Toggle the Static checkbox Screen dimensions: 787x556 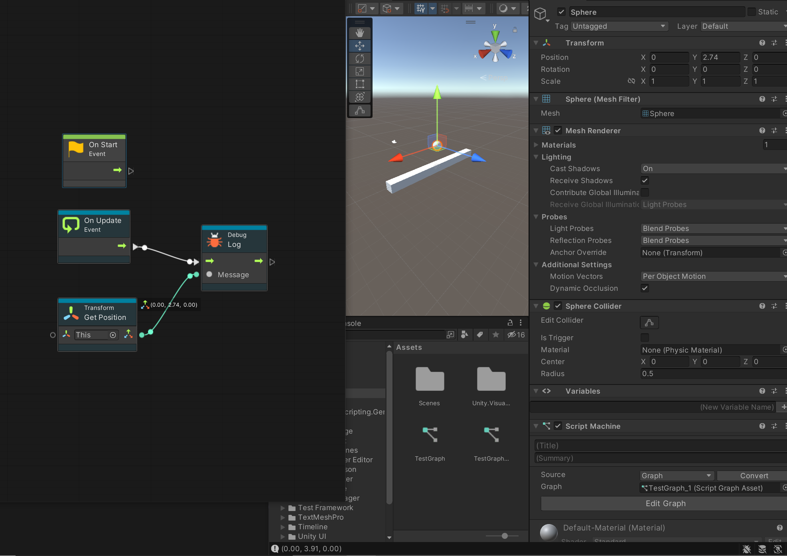(x=751, y=12)
